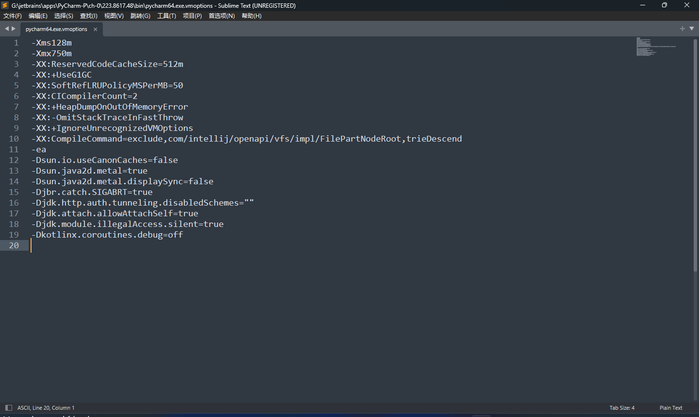Click the vertical editor scrollbar
This screenshot has width=699, height=417.
[695, 155]
